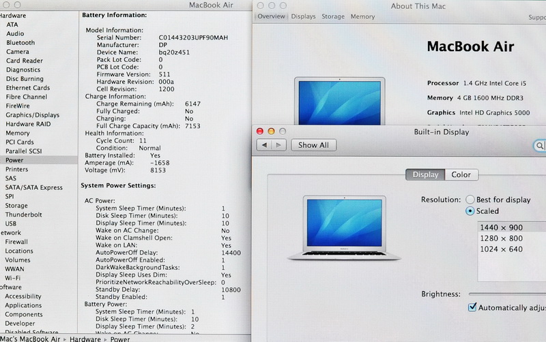Select WWAN under Network
Screen dimensions: 546x342
14,268
